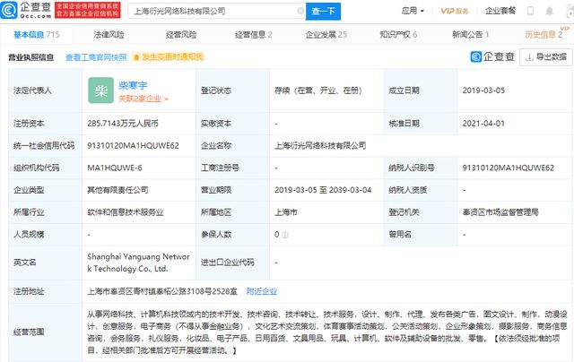Switch to 企业发展 25 tab
Screen dimensions: 574x362
coord(326,35)
